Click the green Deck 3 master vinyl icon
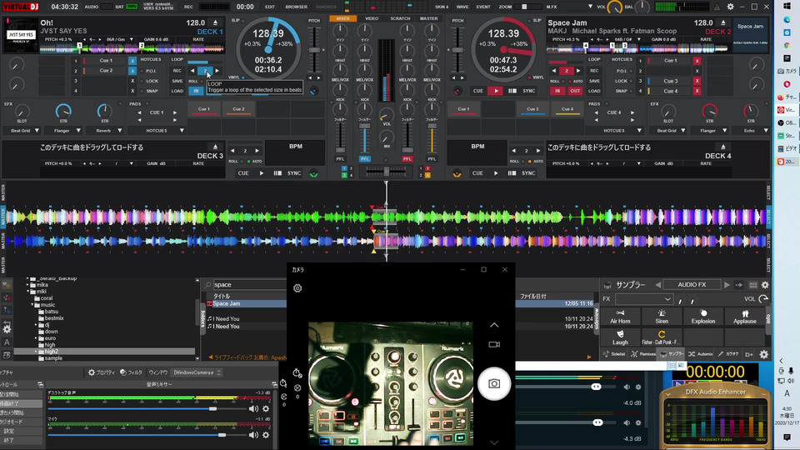 (314, 173)
